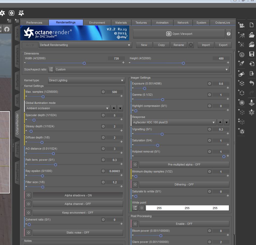Click the create new point light icon

(x=241, y=44)
